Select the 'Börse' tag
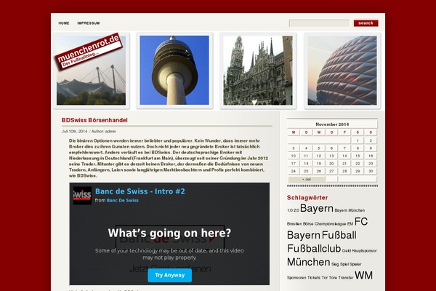436x291 pixels. (x=308, y=223)
